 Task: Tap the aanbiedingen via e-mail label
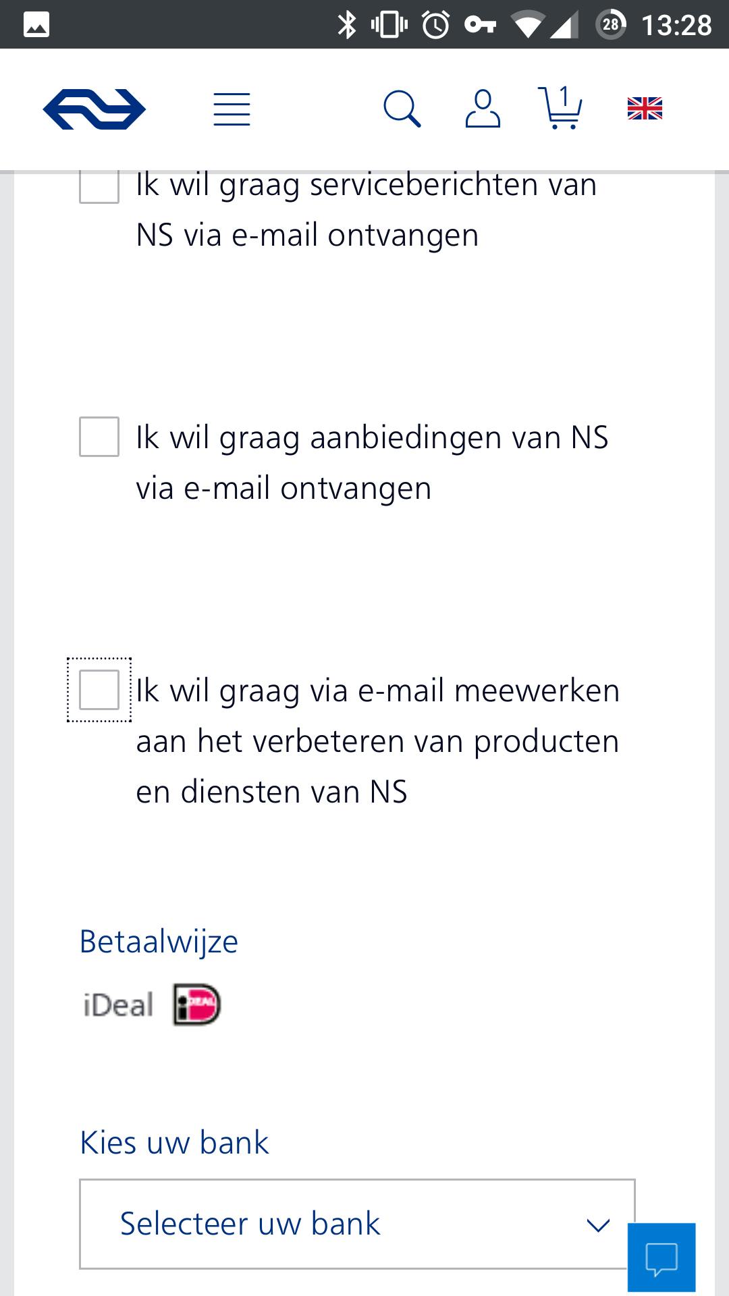(371, 462)
